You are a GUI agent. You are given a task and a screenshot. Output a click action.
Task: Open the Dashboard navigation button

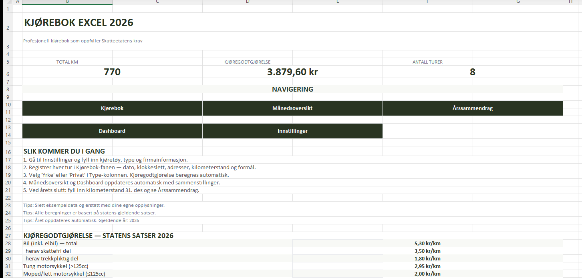[x=112, y=131]
